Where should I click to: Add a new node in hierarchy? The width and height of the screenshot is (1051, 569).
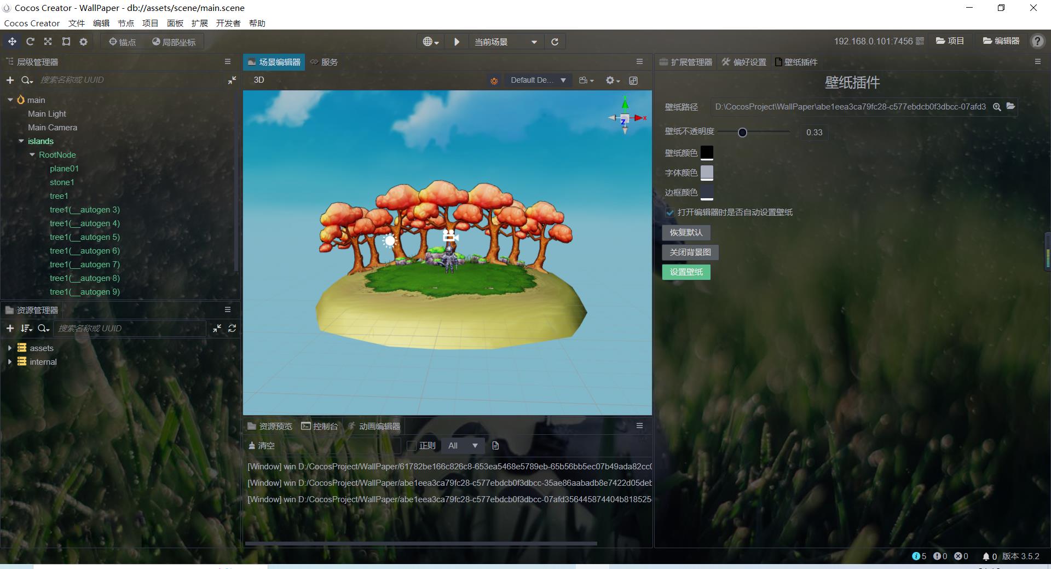coord(10,80)
